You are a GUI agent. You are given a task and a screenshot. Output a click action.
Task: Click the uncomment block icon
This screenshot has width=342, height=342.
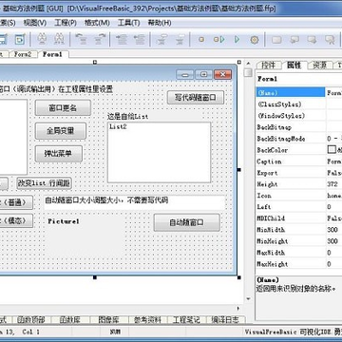point(180,40)
